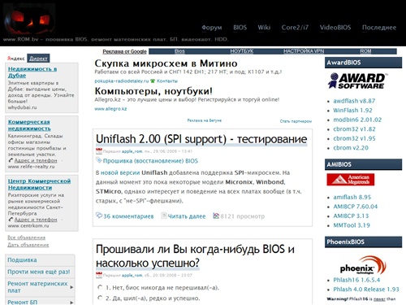Open 36 комментариев link
406x305 pixels.
click(128, 216)
